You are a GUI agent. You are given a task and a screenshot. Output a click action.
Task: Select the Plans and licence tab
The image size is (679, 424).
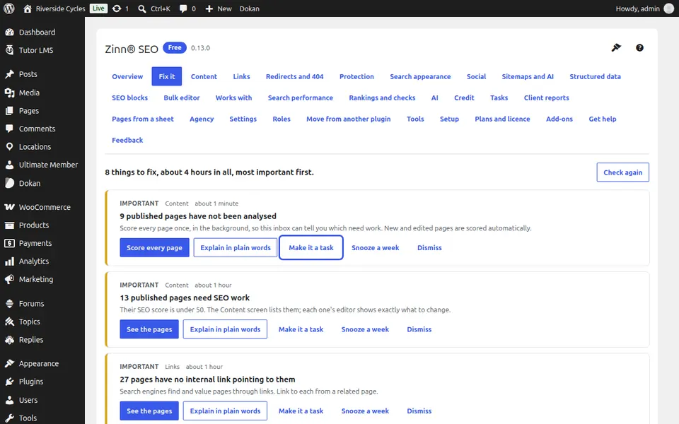coord(502,119)
